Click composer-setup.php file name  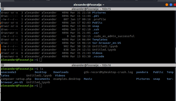click(16, 79)
